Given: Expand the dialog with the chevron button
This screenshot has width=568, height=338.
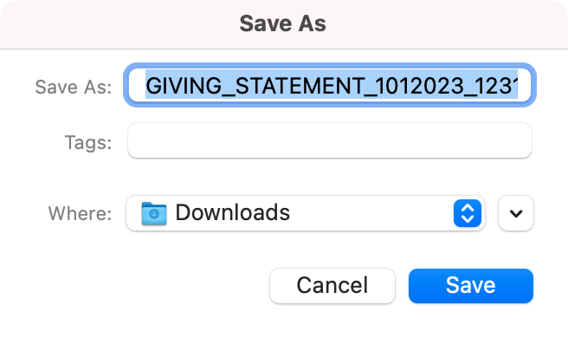Looking at the screenshot, I should (x=516, y=213).
